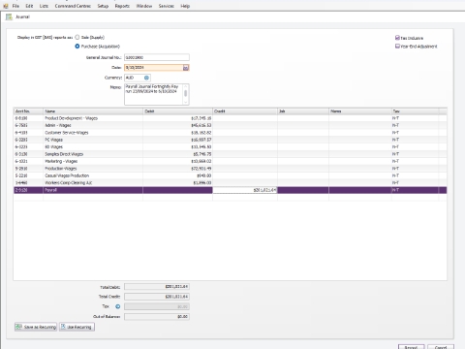Image resolution: width=465 pixels, height=349 pixels.
Task: Click the Tax column header
Action: click(x=415, y=111)
